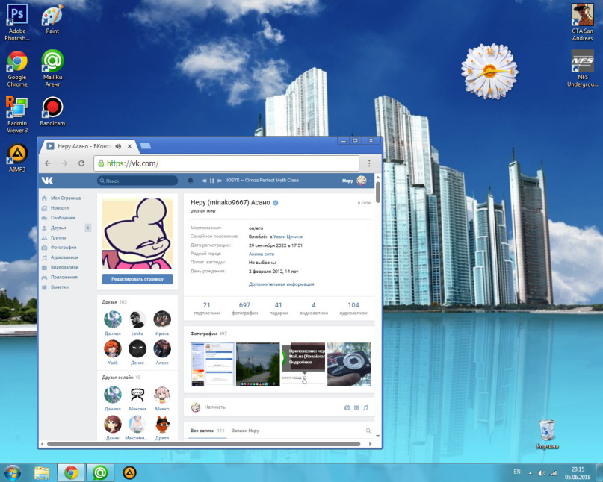Open the profile avatar picture
603x482 pixels.
coord(137,234)
